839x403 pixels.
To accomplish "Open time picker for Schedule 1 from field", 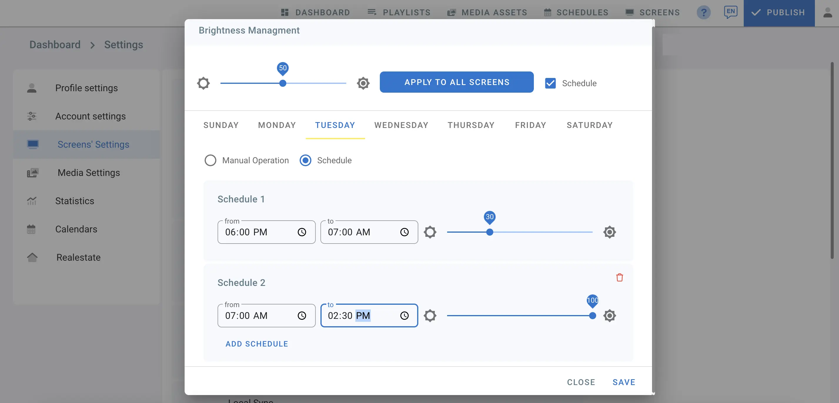I will pyautogui.click(x=302, y=232).
